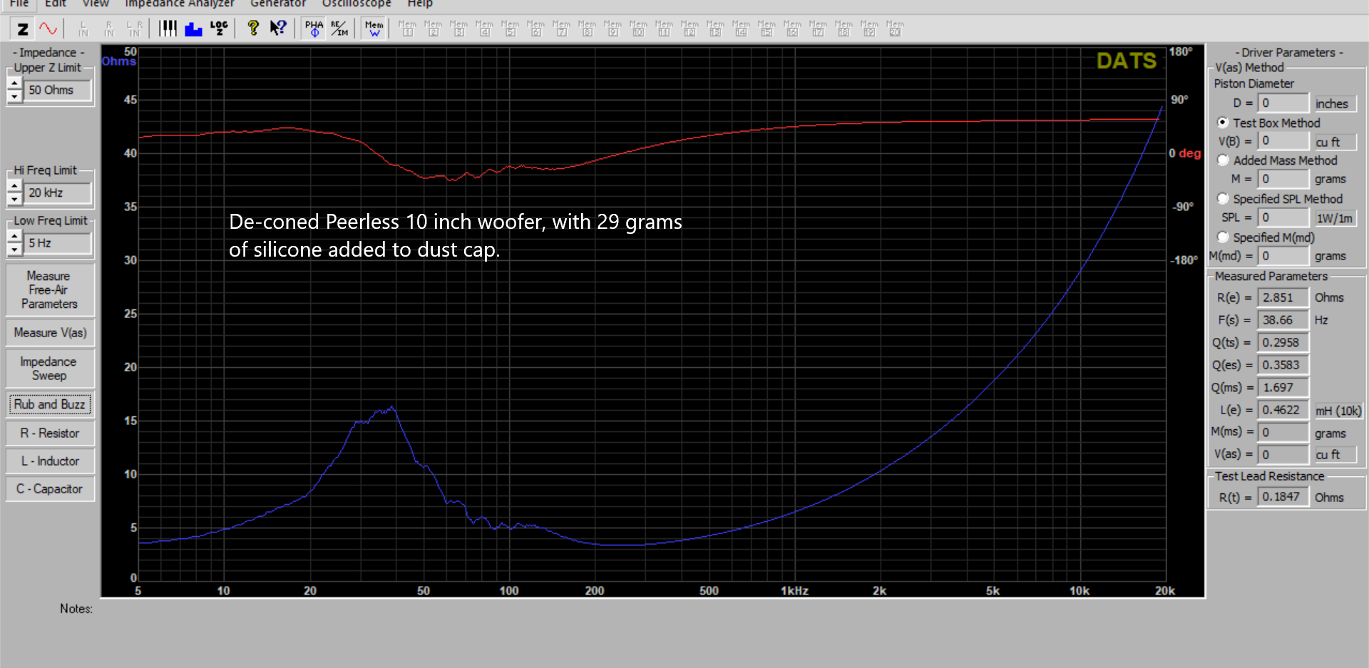The height and width of the screenshot is (668, 1369).
Task: Lower the Hi Freq Limit with down arrow
Action: pos(14,199)
